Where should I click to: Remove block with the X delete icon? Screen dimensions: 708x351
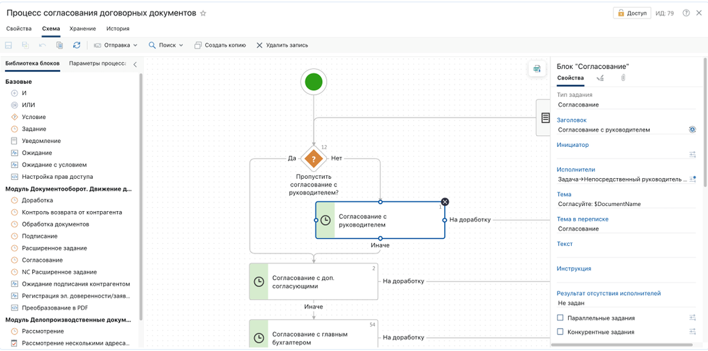point(445,202)
